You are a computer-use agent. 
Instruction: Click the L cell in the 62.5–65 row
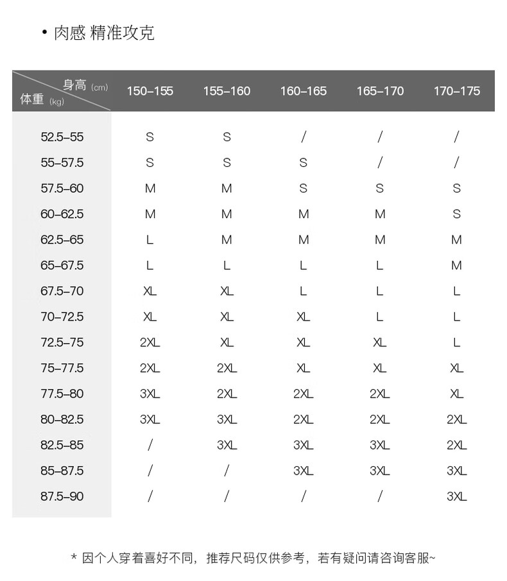click(150, 240)
